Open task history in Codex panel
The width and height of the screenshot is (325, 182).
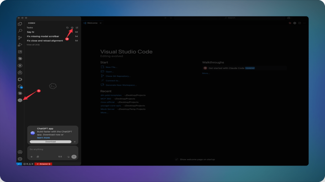click(67, 28)
